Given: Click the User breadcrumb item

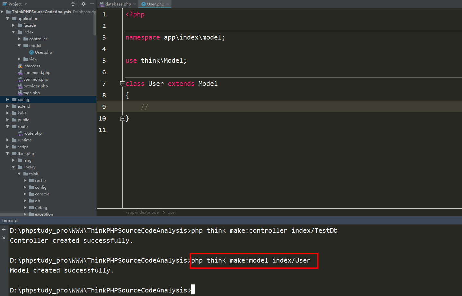Looking at the screenshot, I should (172, 212).
